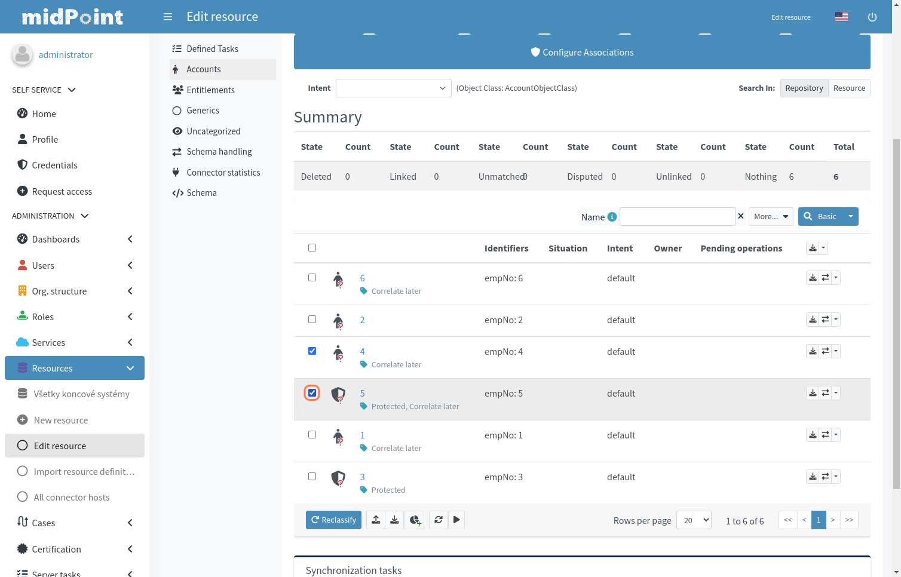The width and height of the screenshot is (901, 577).
Task: Click the upload icon in bottom toolbar
Action: point(376,520)
